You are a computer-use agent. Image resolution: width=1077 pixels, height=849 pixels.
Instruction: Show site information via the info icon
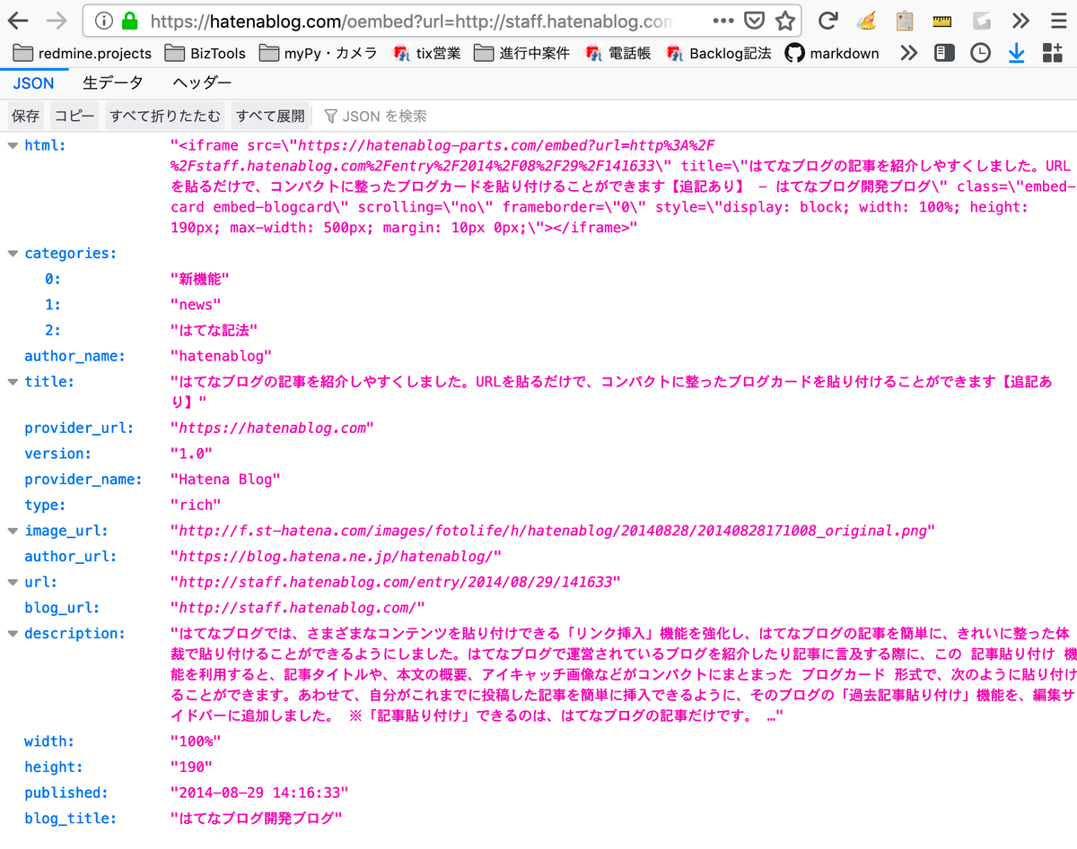[104, 21]
